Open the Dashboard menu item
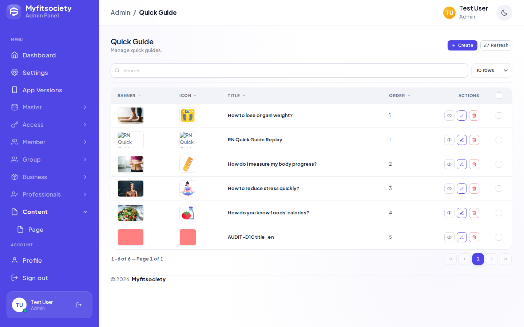Screen dimensions: 524x327 [49, 55]
